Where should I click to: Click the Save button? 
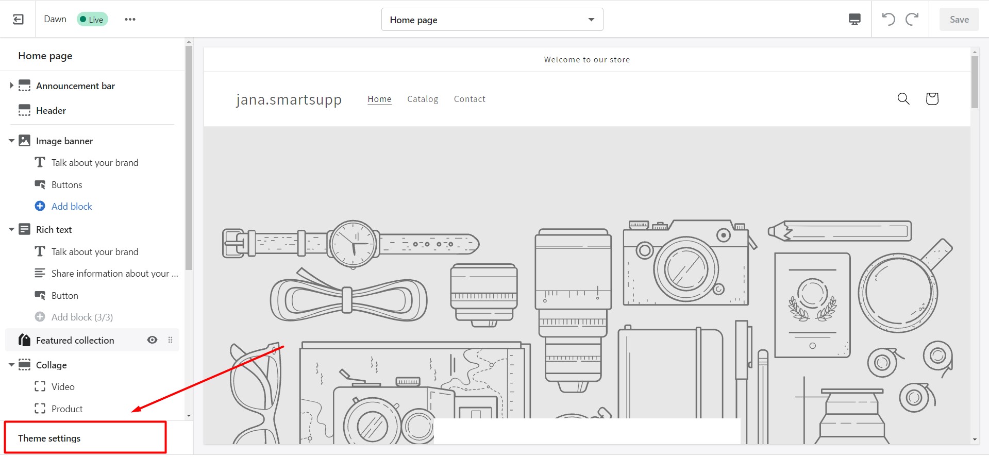pos(959,20)
